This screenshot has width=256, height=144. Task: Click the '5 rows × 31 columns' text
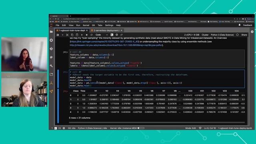pyautogui.click(x=80, y=118)
